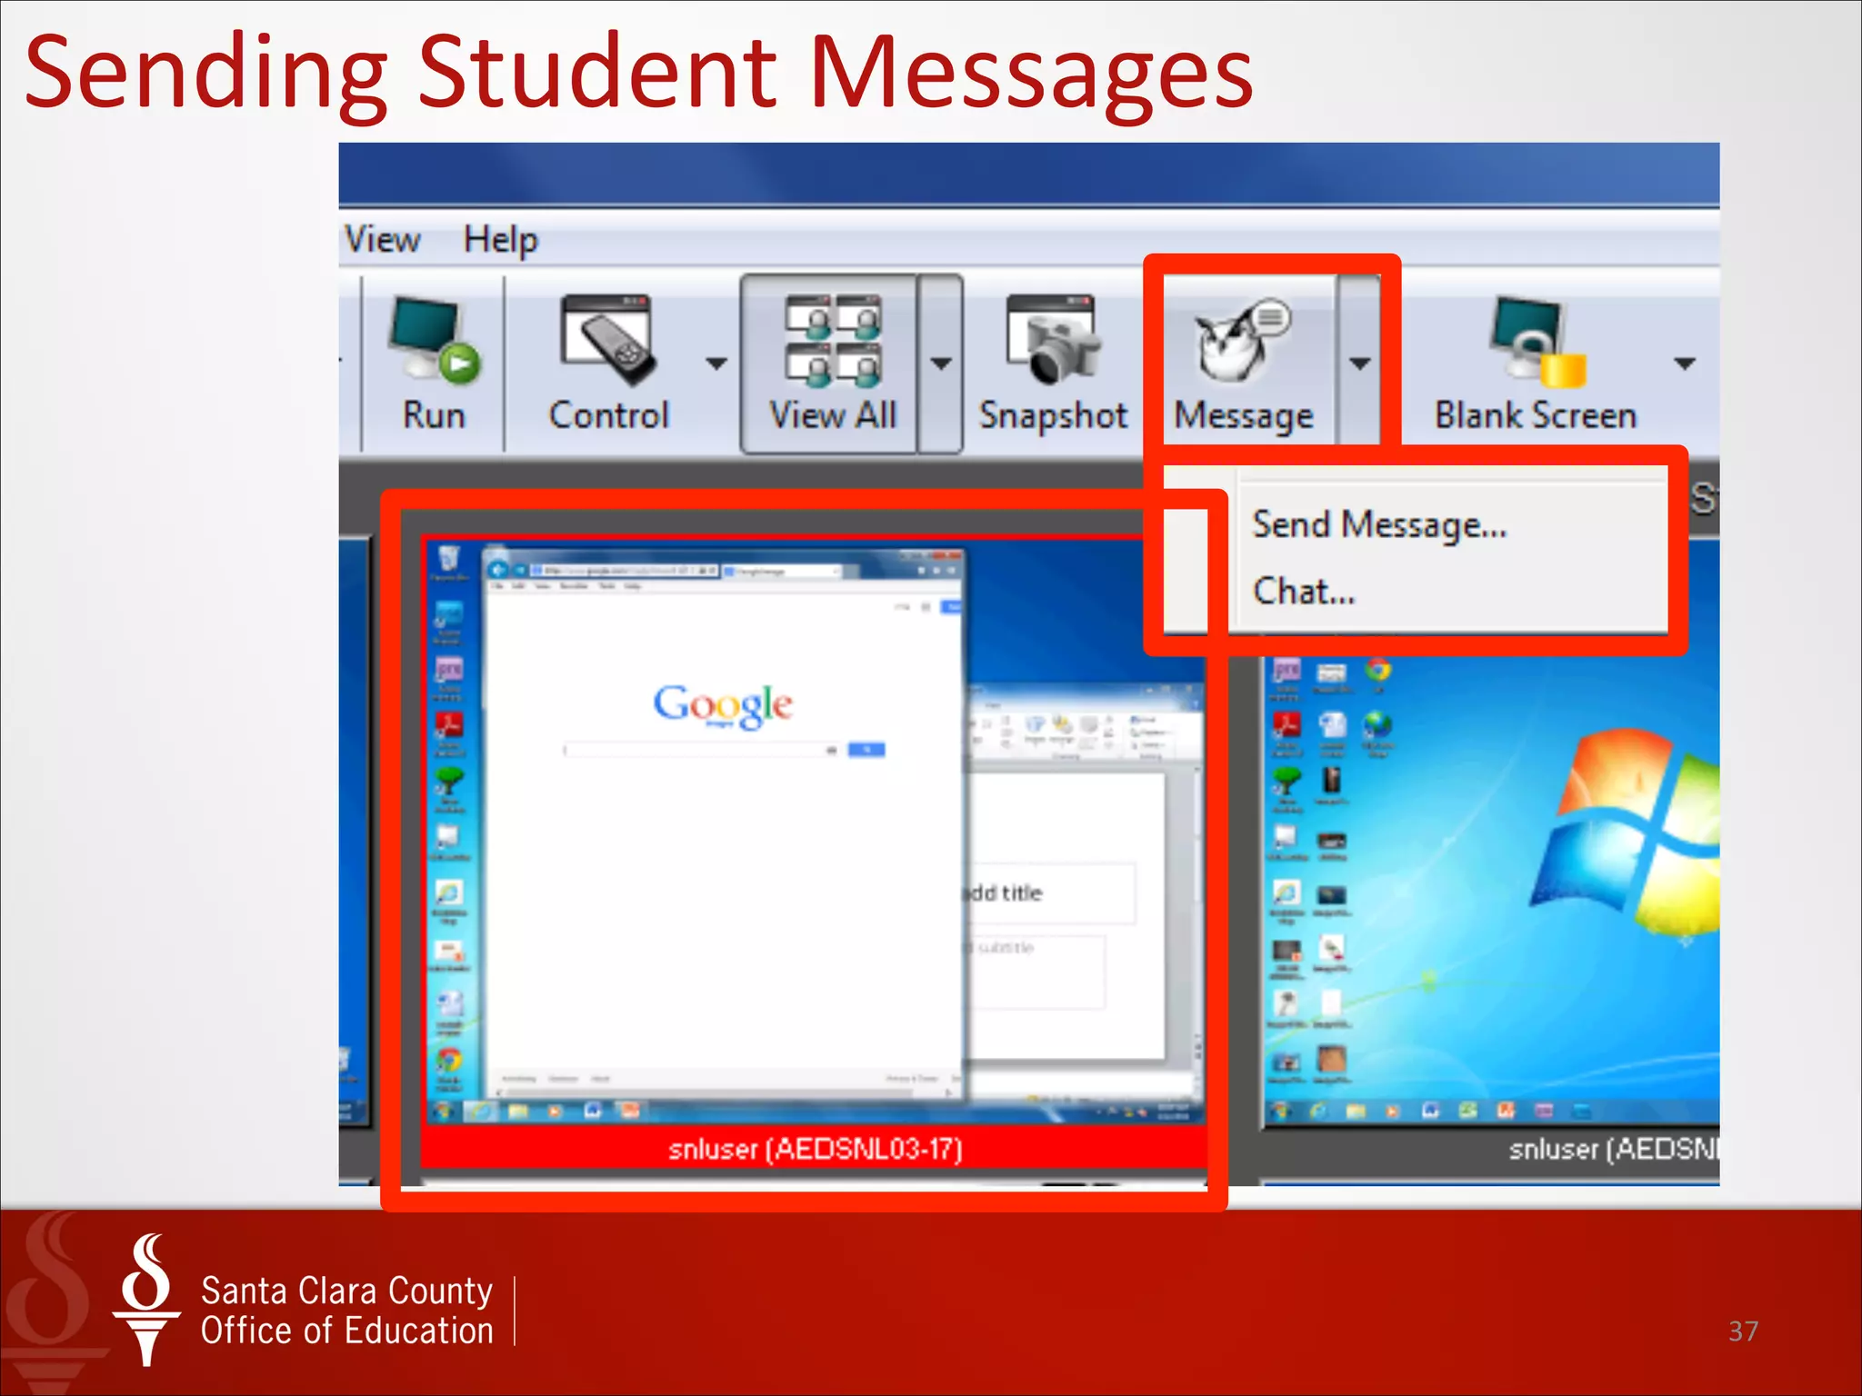Open the View All dropdown arrow
This screenshot has height=1396, width=1862.
pyautogui.click(x=941, y=364)
